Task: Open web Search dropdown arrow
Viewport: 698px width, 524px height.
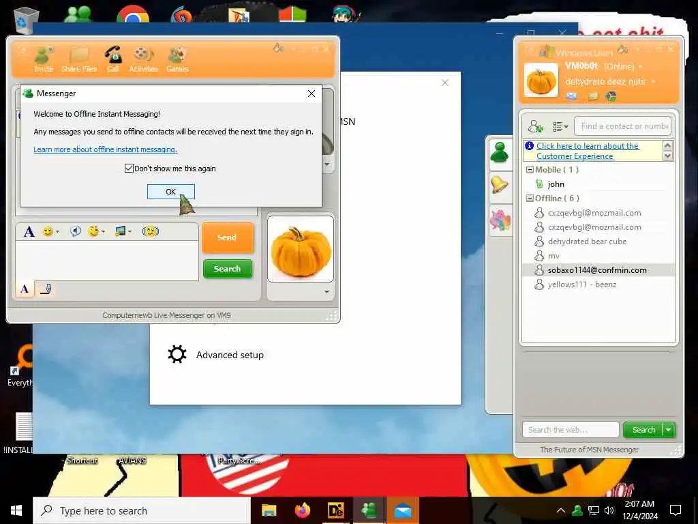Action: pyautogui.click(x=669, y=430)
